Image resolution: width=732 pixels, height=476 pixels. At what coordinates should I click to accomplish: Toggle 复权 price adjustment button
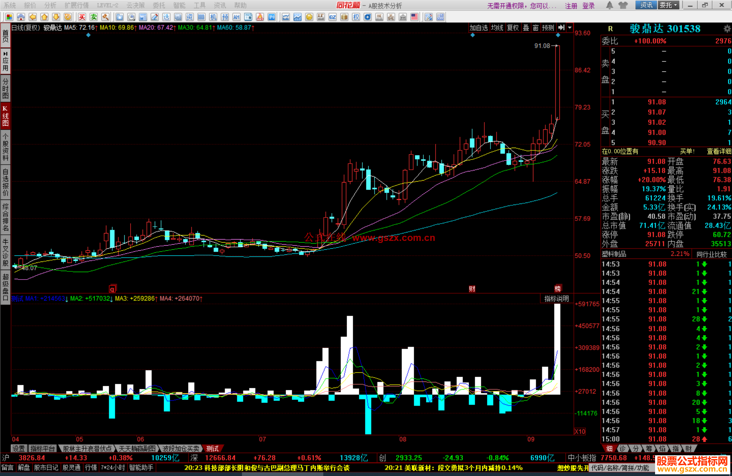tap(513, 28)
